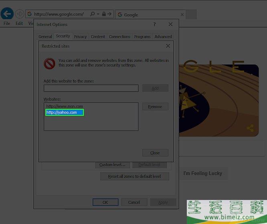Click OK in Internet Options
Viewport: 267px width, 224px height.
point(105,202)
